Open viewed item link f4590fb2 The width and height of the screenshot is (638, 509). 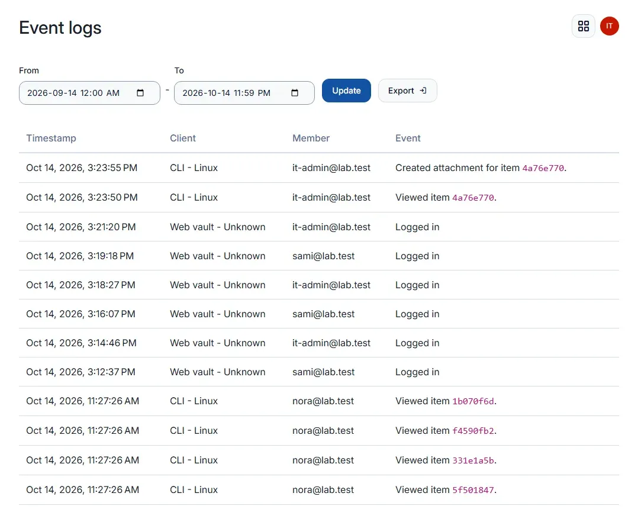pos(473,431)
